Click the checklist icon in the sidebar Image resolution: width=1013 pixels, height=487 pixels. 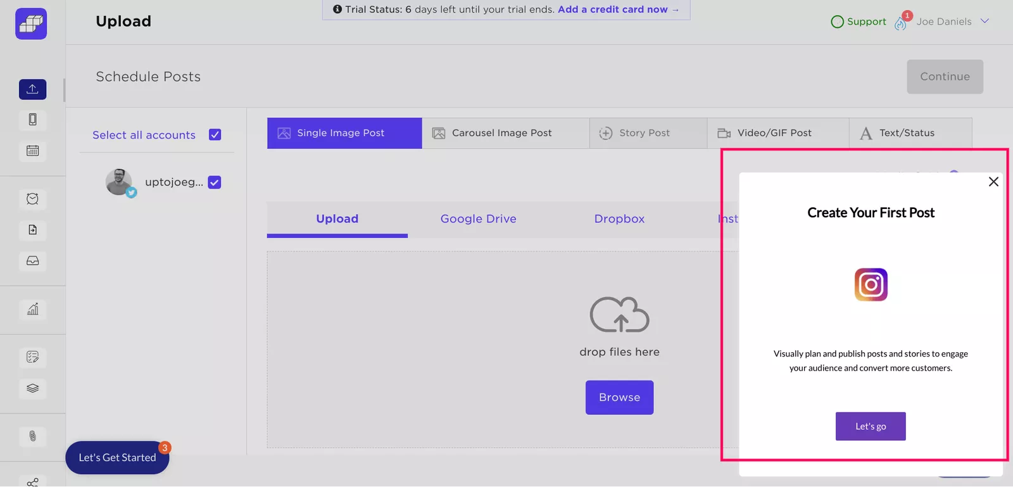(32, 357)
